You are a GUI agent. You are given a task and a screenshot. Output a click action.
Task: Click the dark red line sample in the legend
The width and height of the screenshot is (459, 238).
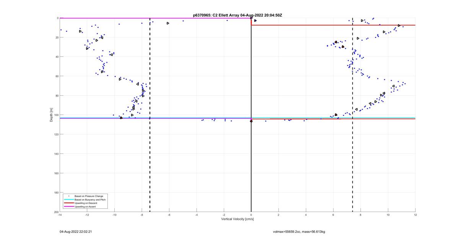coord(69,203)
